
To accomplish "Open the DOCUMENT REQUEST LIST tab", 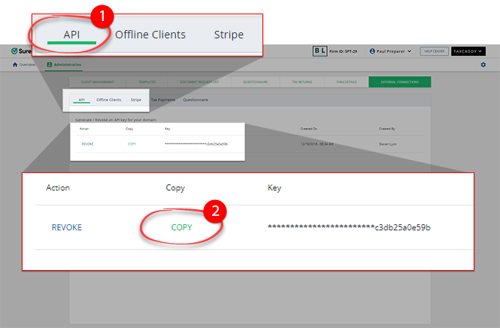I will pyautogui.click(x=199, y=82).
